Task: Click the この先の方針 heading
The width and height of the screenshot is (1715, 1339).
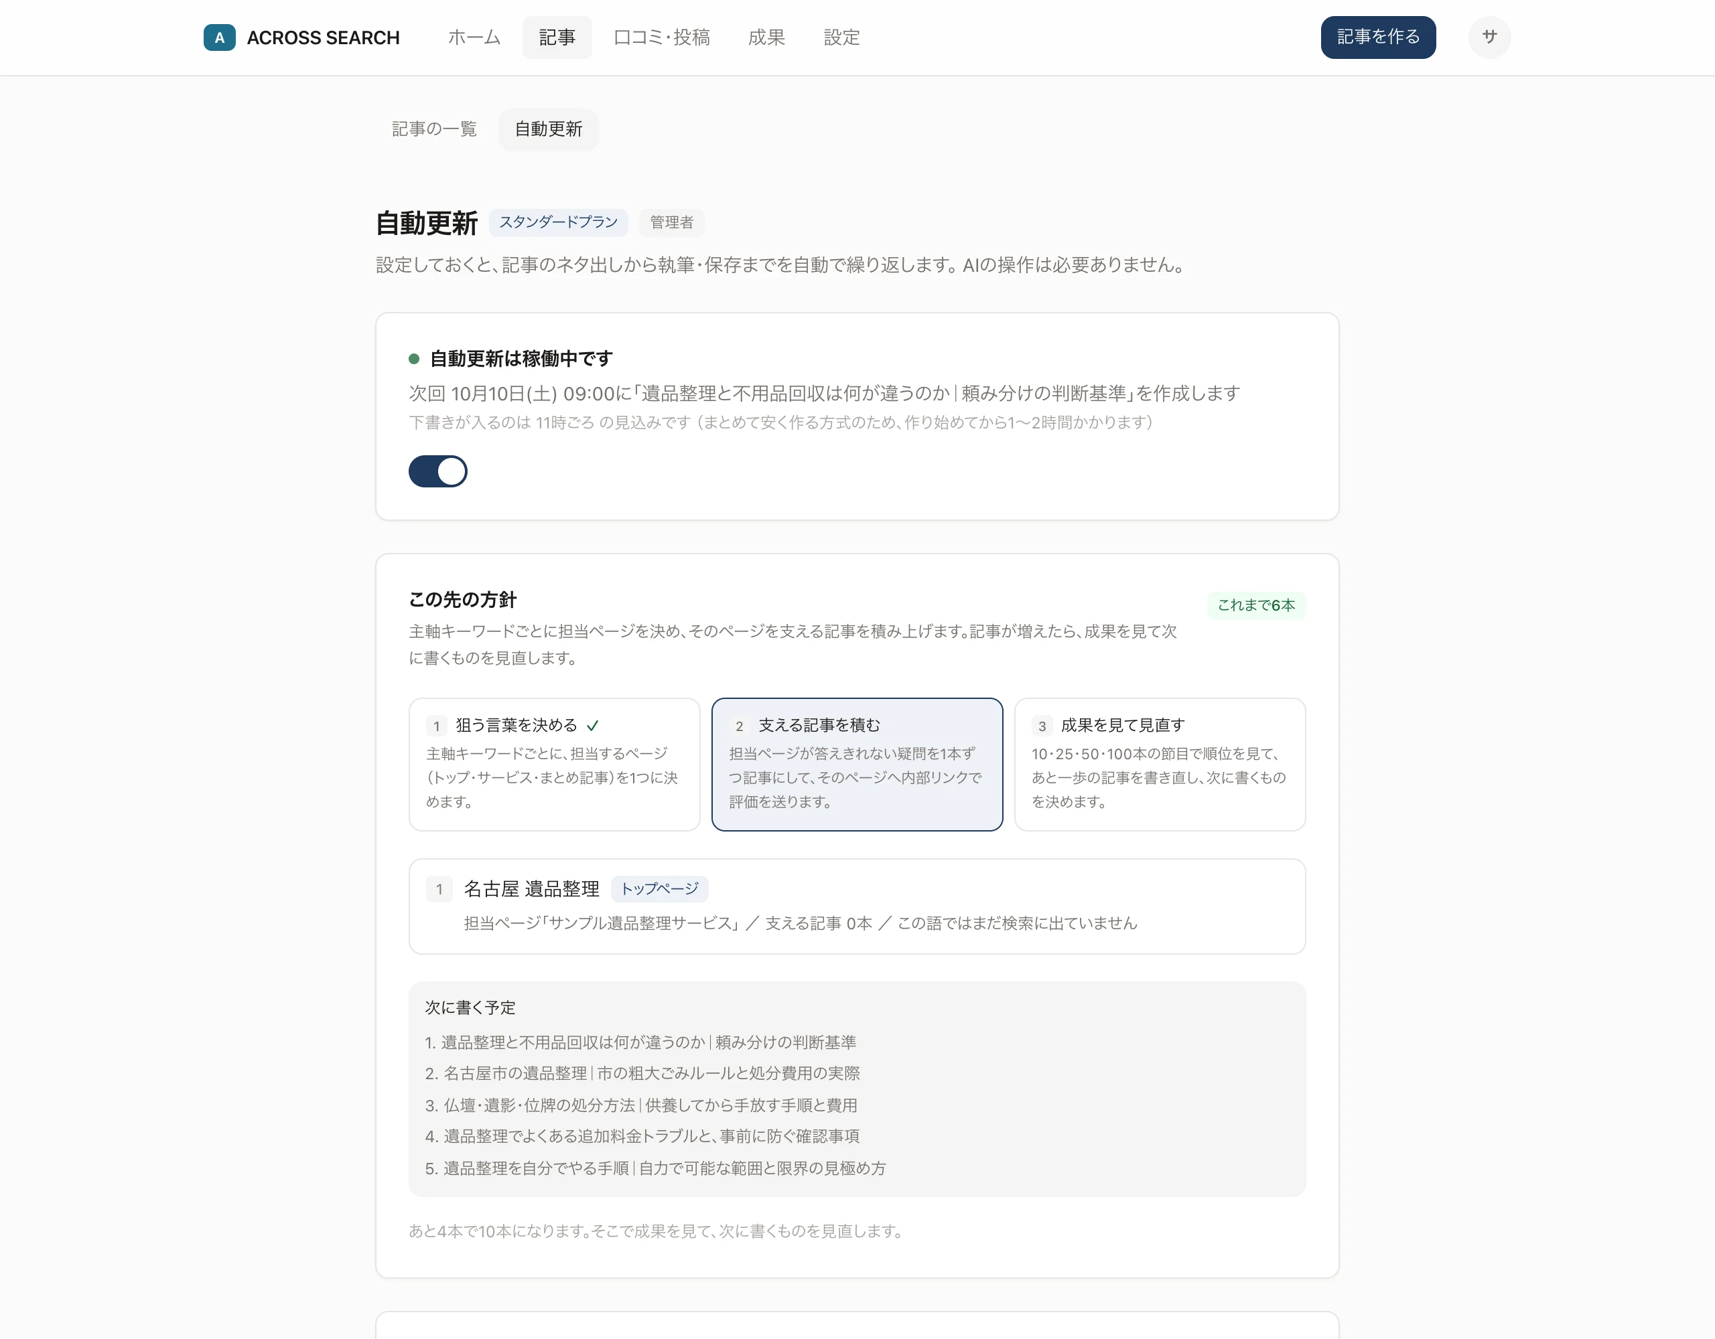Action: click(462, 600)
